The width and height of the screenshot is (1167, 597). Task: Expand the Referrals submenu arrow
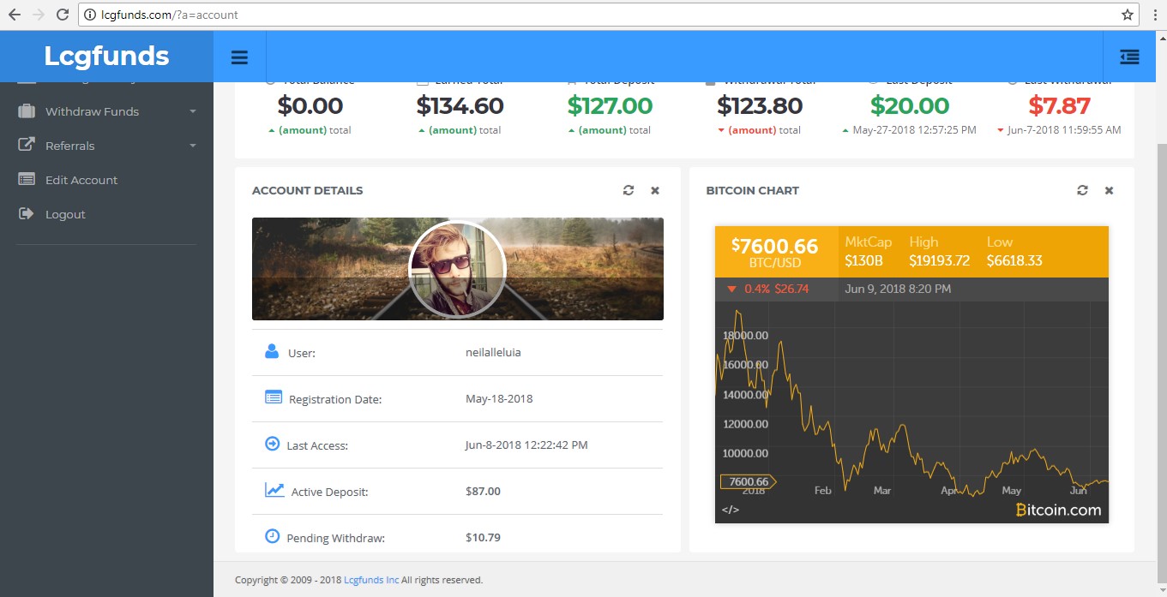(193, 146)
